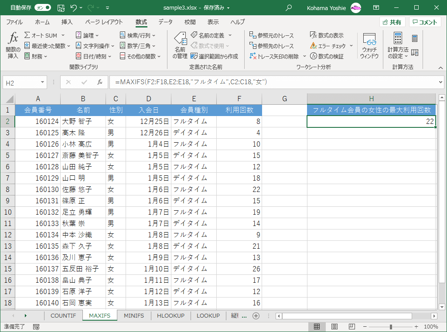The image size is (447, 332).
Task: Expand Remove Arrows dropdown arrow
Action: click(304, 56)
